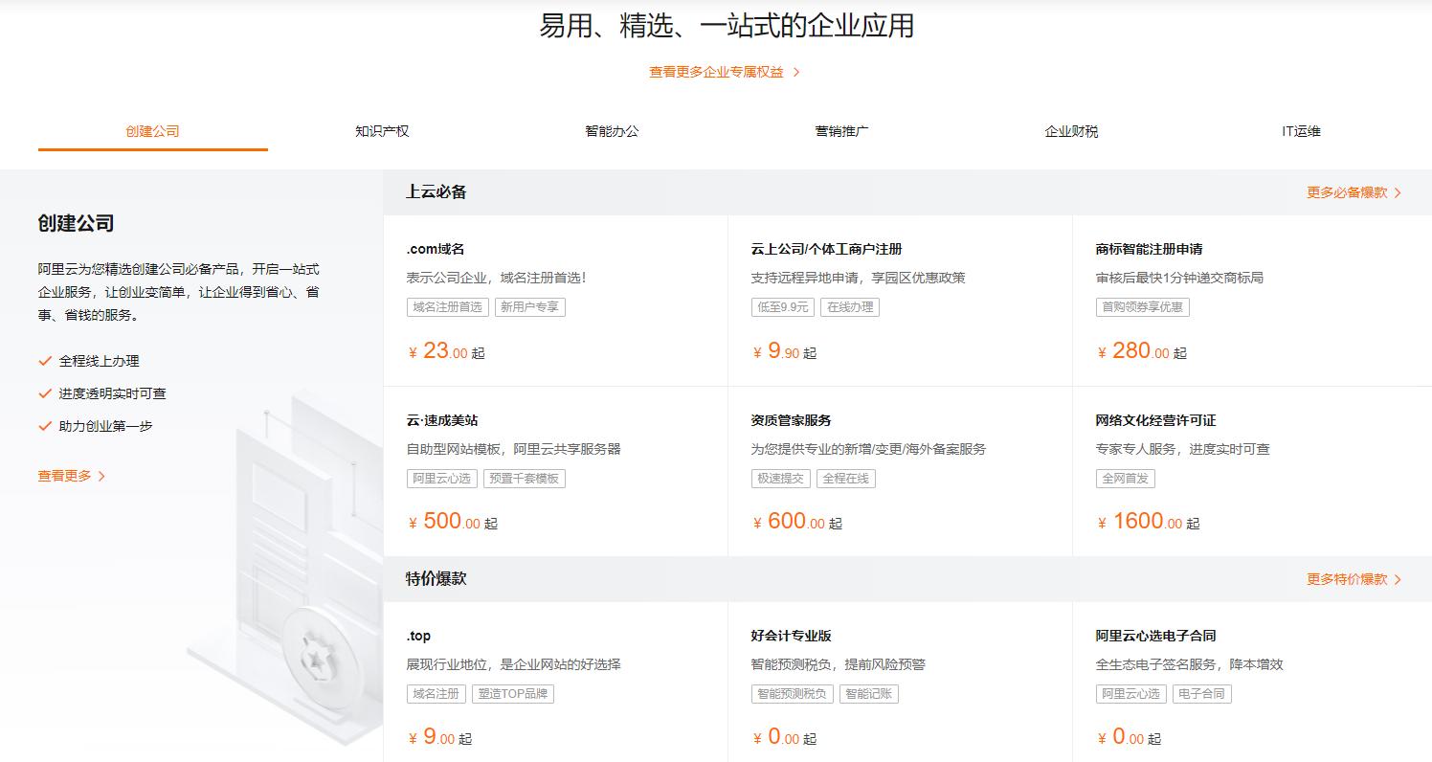Click the 预置千套模板 tag
Image resolution: width=1432 pixels, height=762 pixels.
pos(523,479)
